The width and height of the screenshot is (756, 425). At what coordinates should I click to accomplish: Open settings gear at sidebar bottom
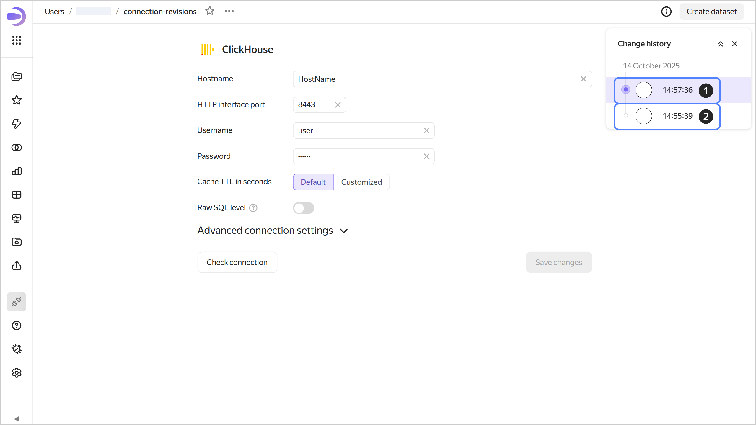[x=17, y=373]
